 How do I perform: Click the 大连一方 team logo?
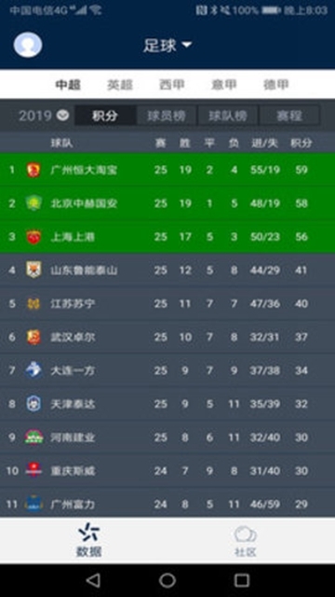coord(33,370)
